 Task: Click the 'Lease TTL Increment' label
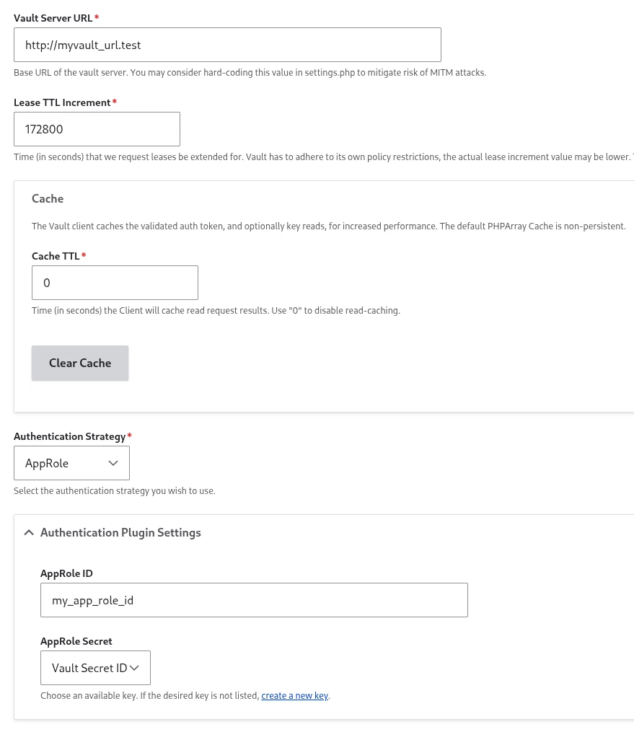click(x=62, y=102)
